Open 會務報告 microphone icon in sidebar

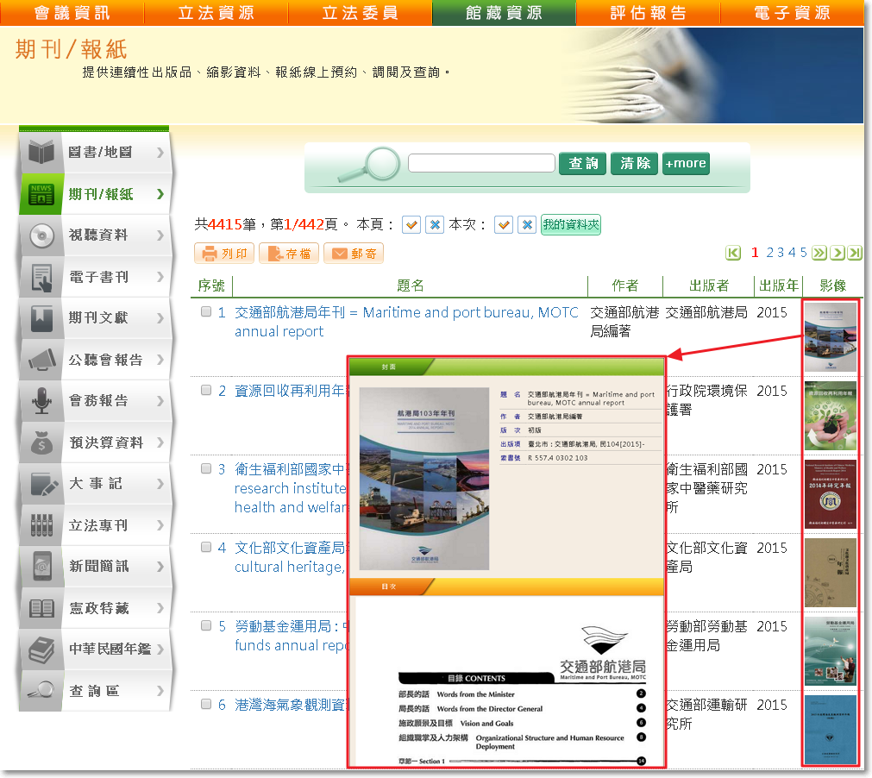coord(41,401)
